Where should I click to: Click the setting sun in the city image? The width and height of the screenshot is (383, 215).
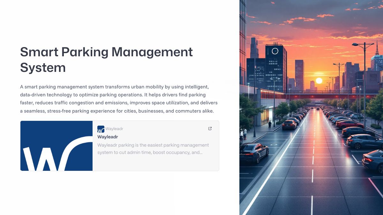[x=319, y=80]
